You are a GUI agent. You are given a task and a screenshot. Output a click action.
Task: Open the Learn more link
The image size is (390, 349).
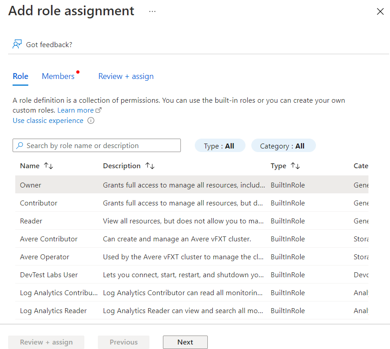tap(75, 110)
